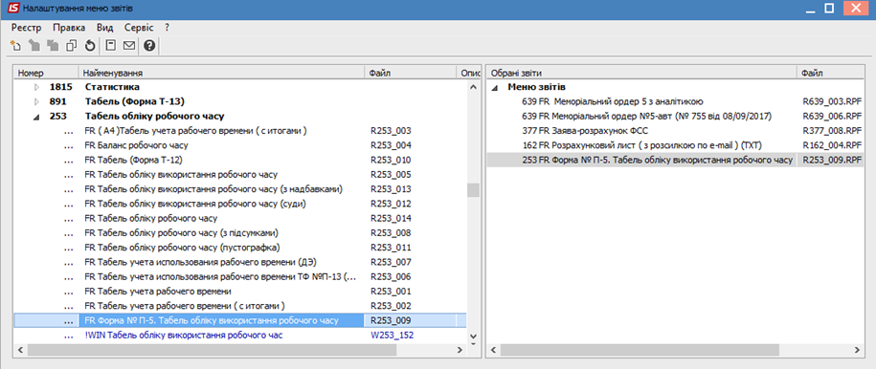Screen dimensions: 876x369
Task: Click the copy (two sheets) toolbar icon
Action: (x=71, y=46)
